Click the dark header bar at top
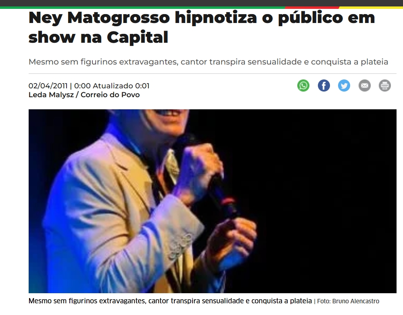Screen dimensions: 403x315 click(x=202, y=3)
